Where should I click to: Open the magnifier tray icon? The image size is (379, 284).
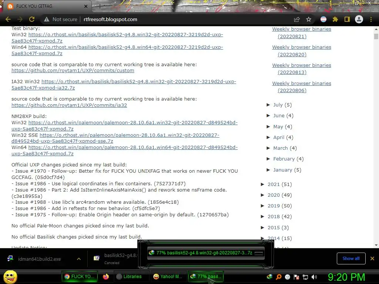click(x=279, y=277)
